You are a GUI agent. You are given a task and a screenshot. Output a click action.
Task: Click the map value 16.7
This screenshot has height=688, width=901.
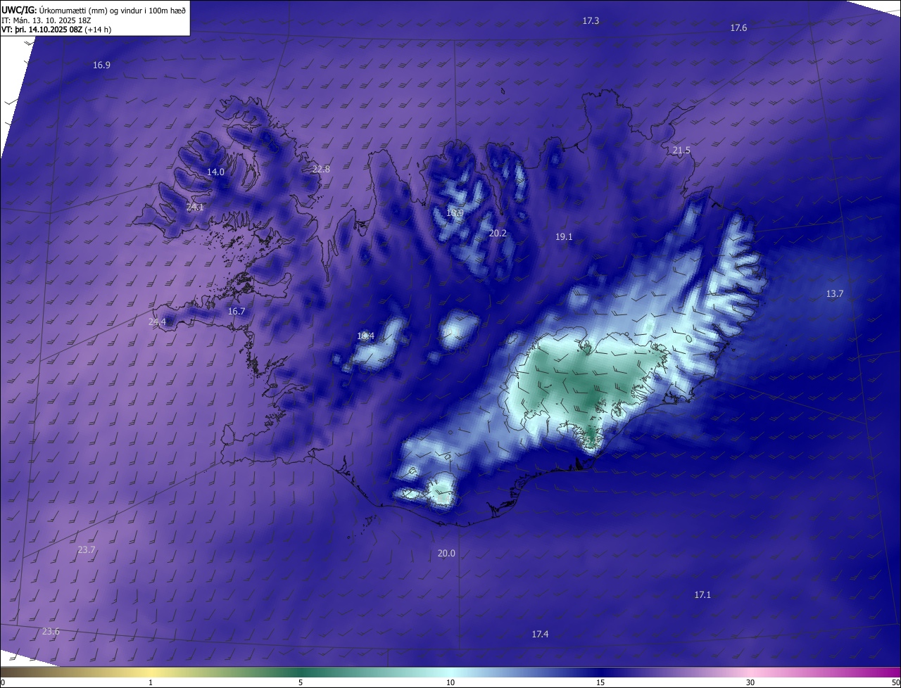point(237,312)
